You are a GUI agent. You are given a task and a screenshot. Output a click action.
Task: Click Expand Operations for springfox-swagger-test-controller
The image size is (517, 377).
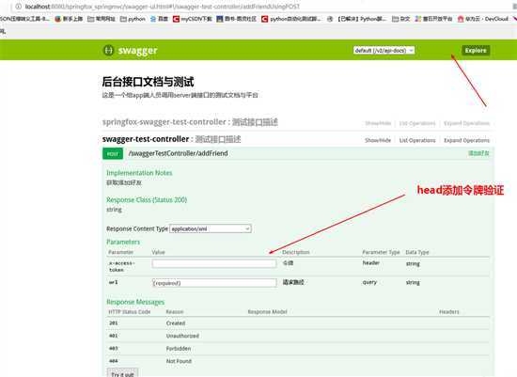pos(466,123)
